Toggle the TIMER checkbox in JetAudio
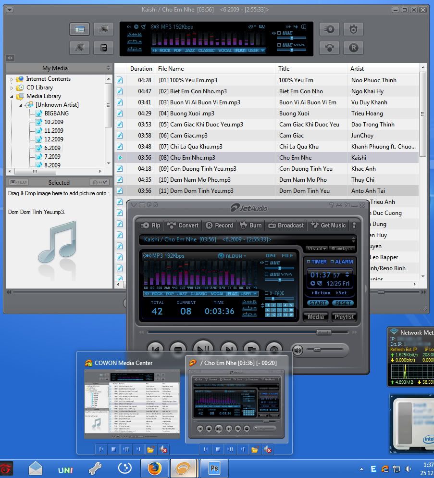This screenshot has width=434, height=478. (309, 262)
